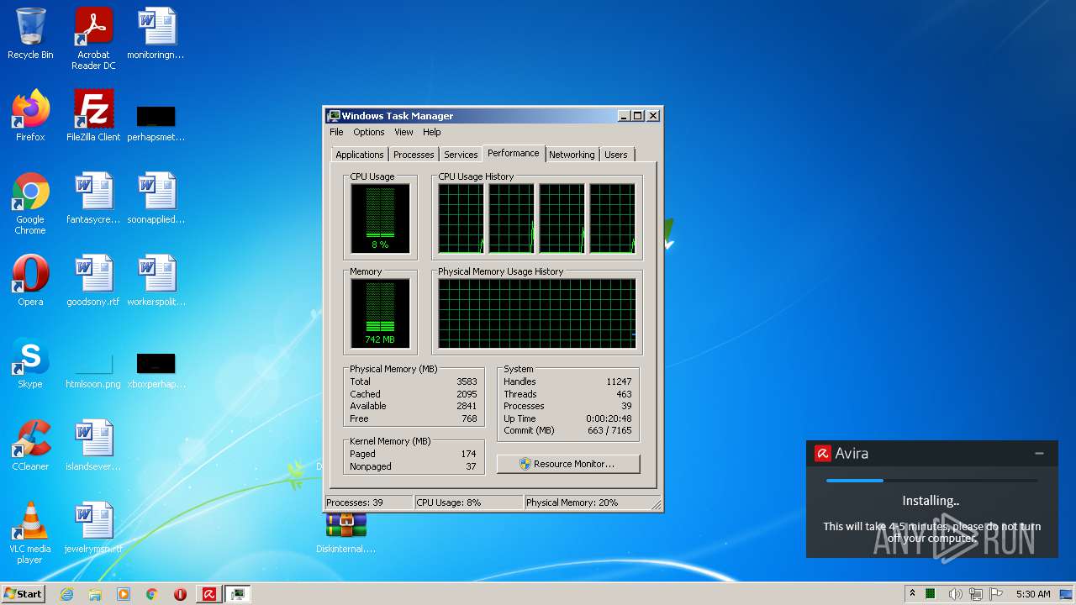The width and height of the screenshot is (1076, 605).
Task: Click the Resource Monitor button
Action: pos(568,464)
